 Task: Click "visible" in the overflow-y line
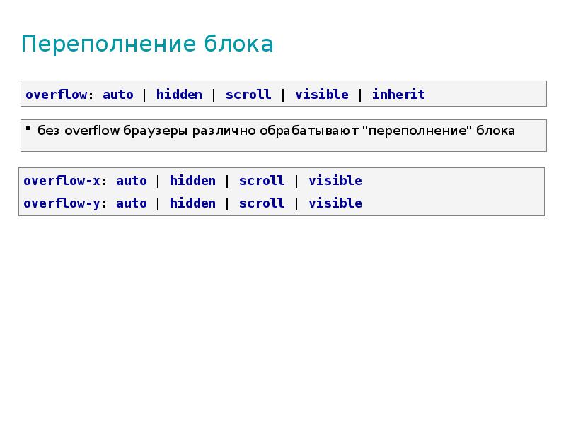335,203
